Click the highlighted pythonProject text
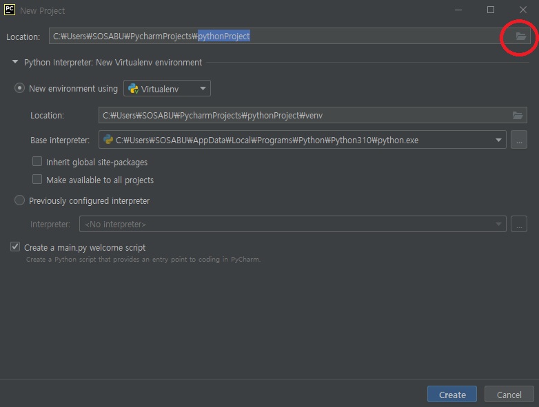 point(224,36)
